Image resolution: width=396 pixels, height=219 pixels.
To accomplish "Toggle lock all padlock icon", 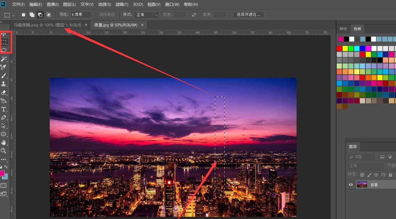I will point(390,174).
